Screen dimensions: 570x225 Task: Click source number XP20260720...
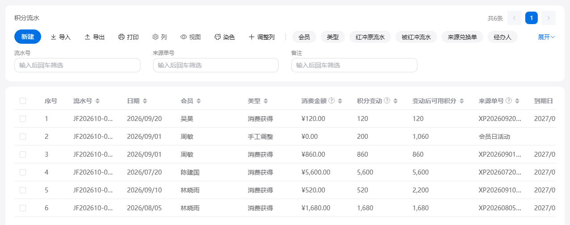pos(500,172)
